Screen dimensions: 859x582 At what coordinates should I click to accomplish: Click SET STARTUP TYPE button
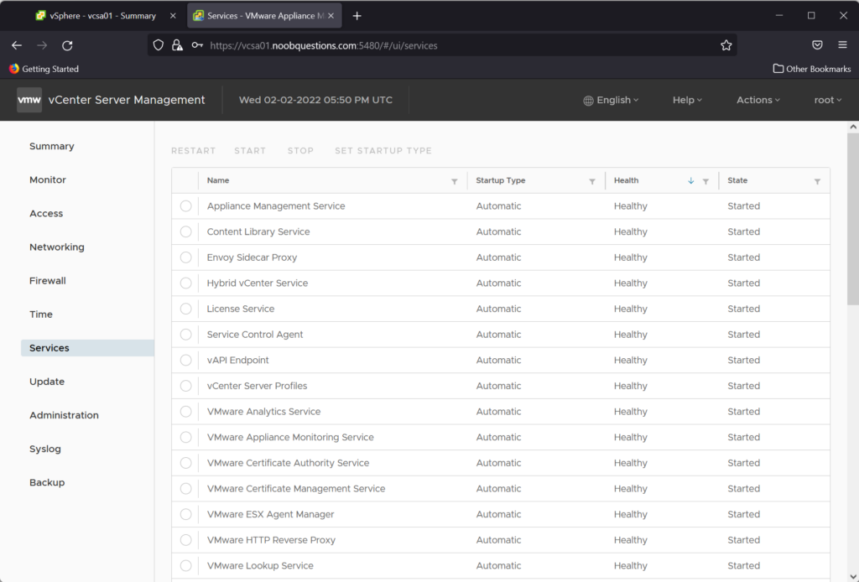tap(383, 151)
